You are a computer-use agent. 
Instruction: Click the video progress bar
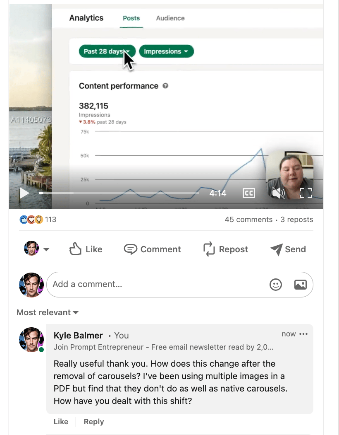click(x=119, y=193)
